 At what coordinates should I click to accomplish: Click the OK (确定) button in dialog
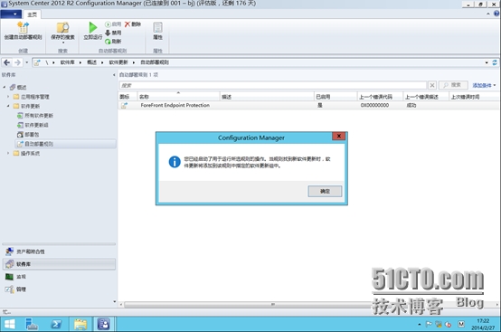(325, 191)
